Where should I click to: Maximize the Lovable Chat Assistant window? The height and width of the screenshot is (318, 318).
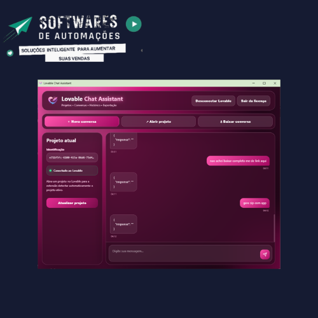(264, 83)
